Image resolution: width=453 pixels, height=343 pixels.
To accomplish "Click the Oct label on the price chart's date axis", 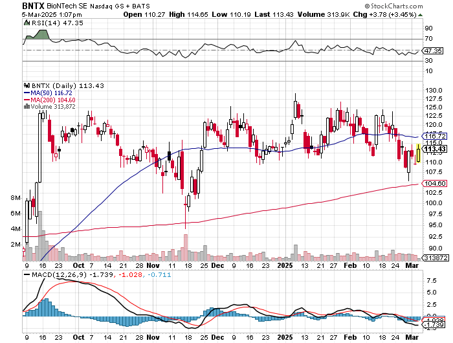I will [78, 265].
